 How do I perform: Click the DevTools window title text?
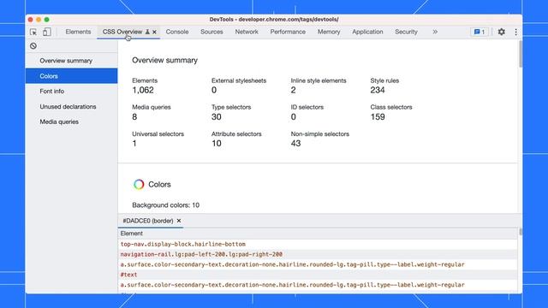[x=274, y=20]
